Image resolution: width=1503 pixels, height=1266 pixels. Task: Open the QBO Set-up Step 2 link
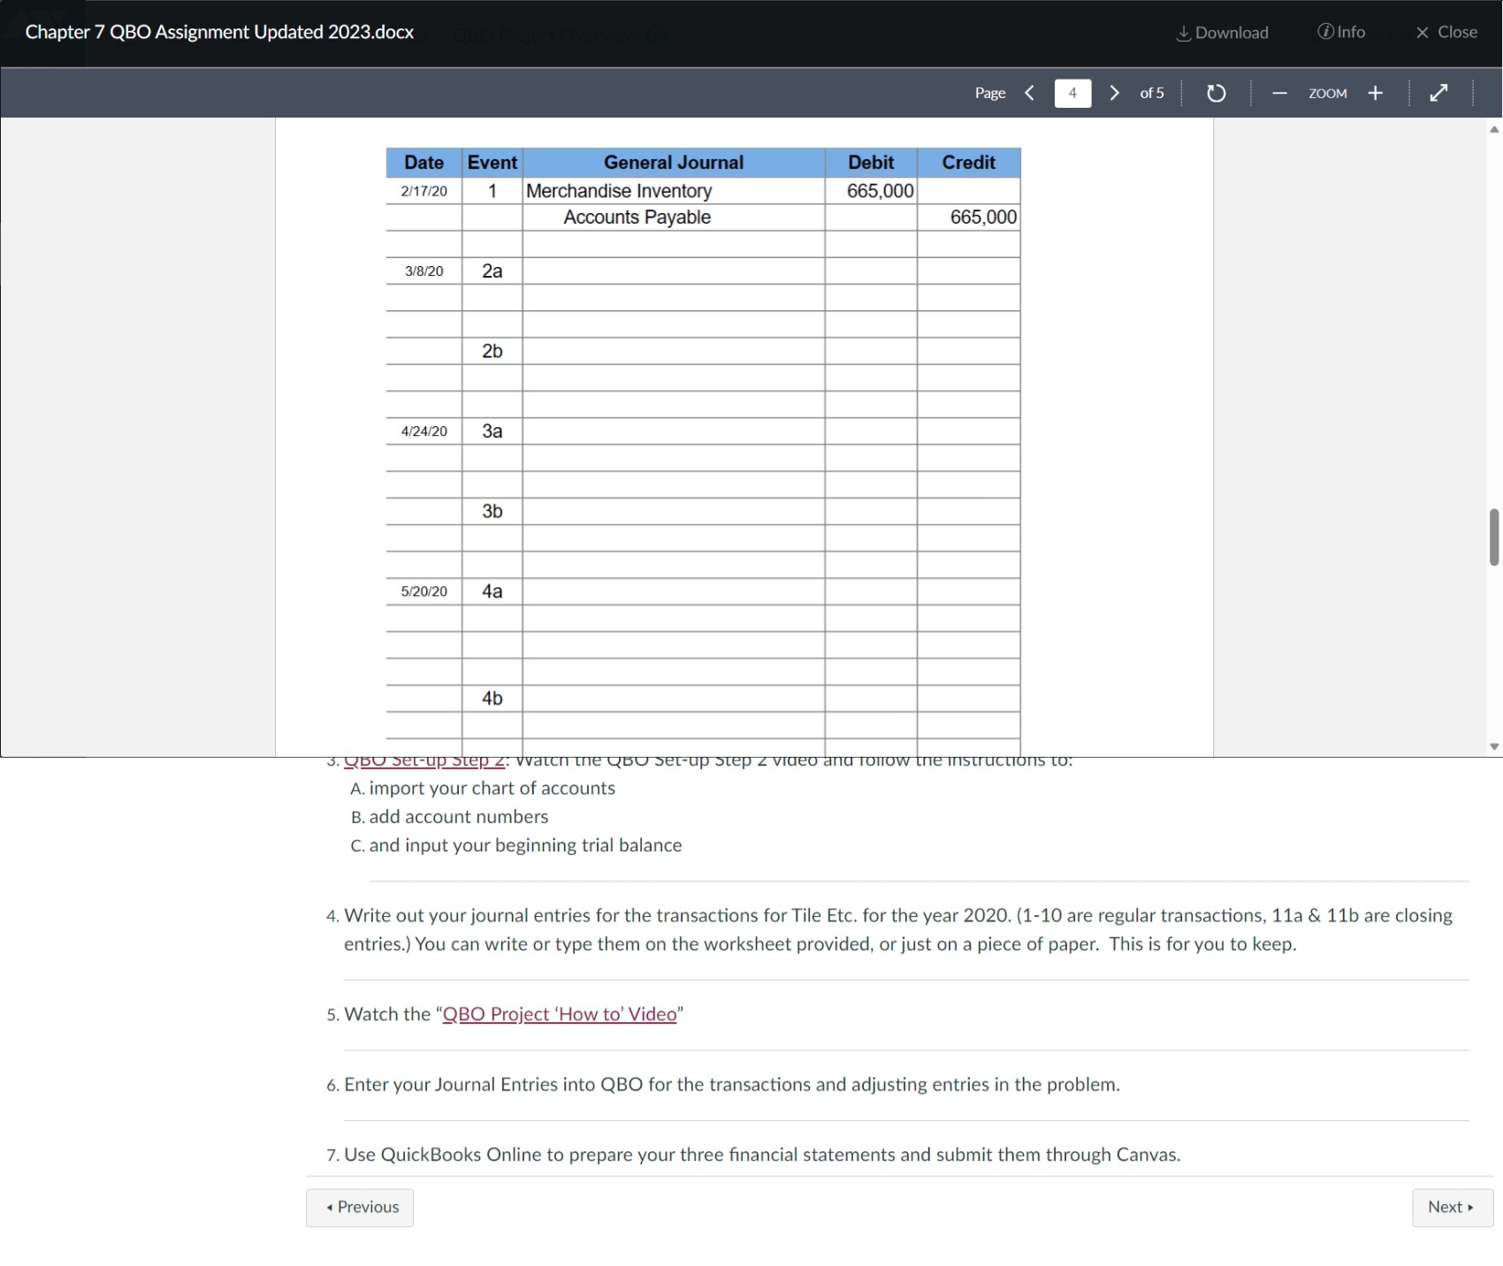pos(423,759)
